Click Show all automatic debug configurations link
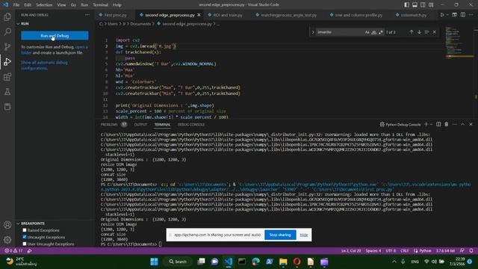Viewport: 478px width, 269px height. click(45, 65)
